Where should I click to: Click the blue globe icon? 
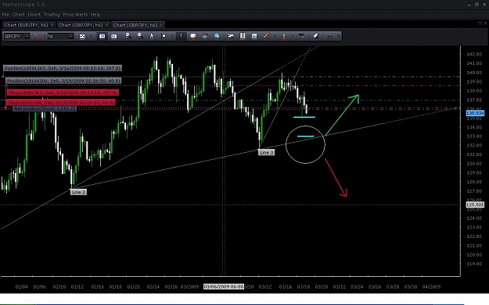(x=217, y=37)
